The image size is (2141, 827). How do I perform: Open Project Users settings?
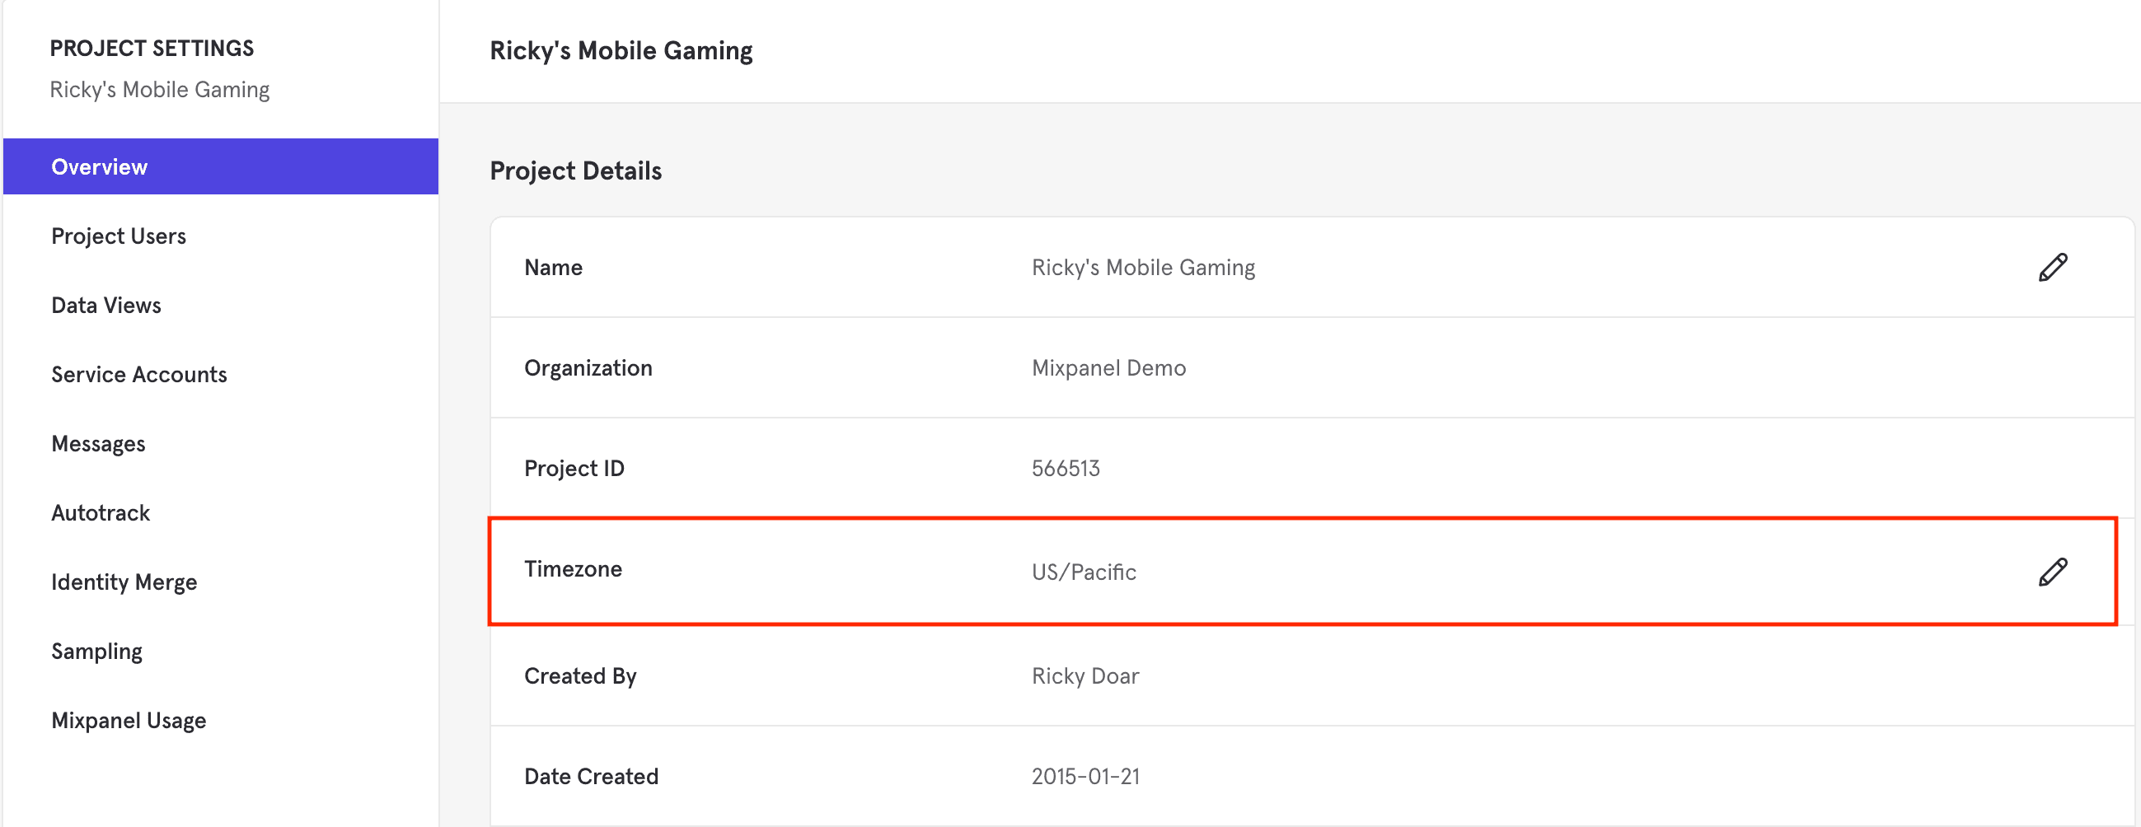[119, 236]
